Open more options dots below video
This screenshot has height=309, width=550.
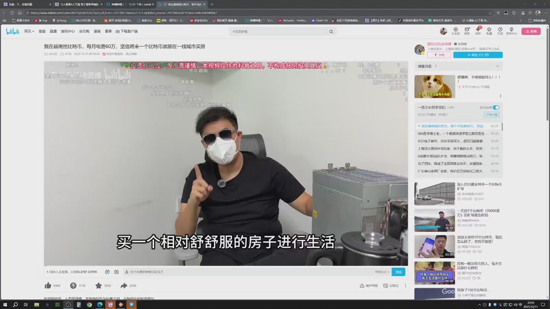405,286
